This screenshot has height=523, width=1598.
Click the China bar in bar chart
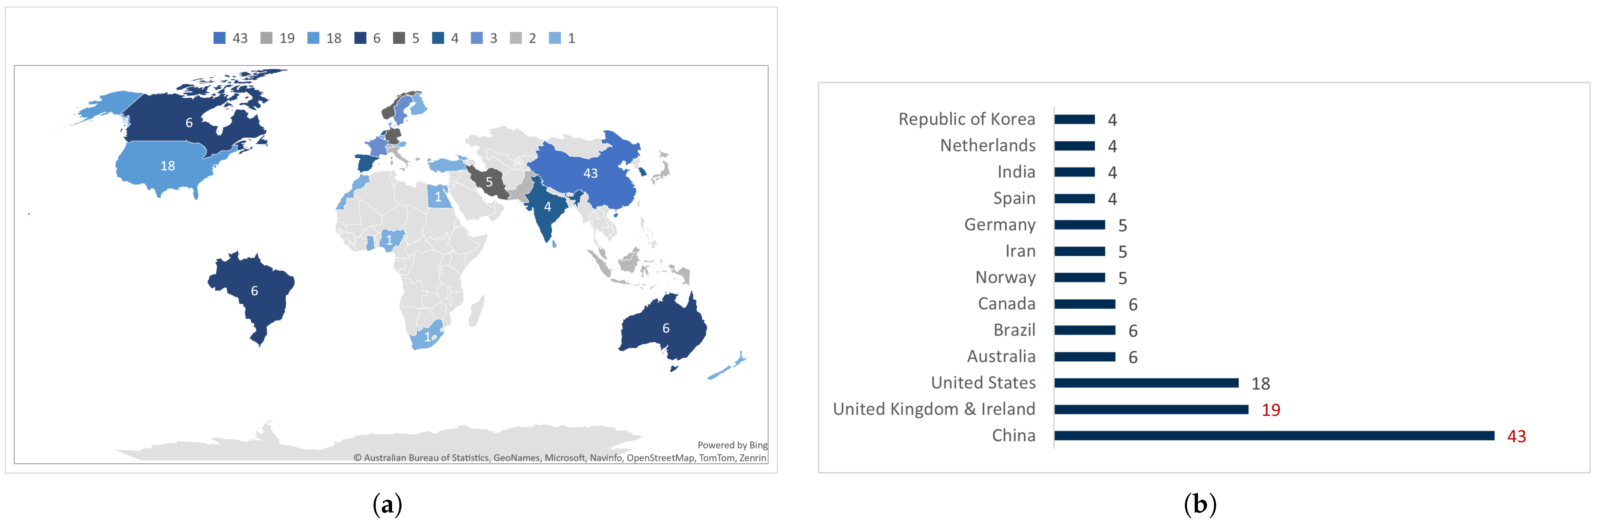click(1274, 435)
